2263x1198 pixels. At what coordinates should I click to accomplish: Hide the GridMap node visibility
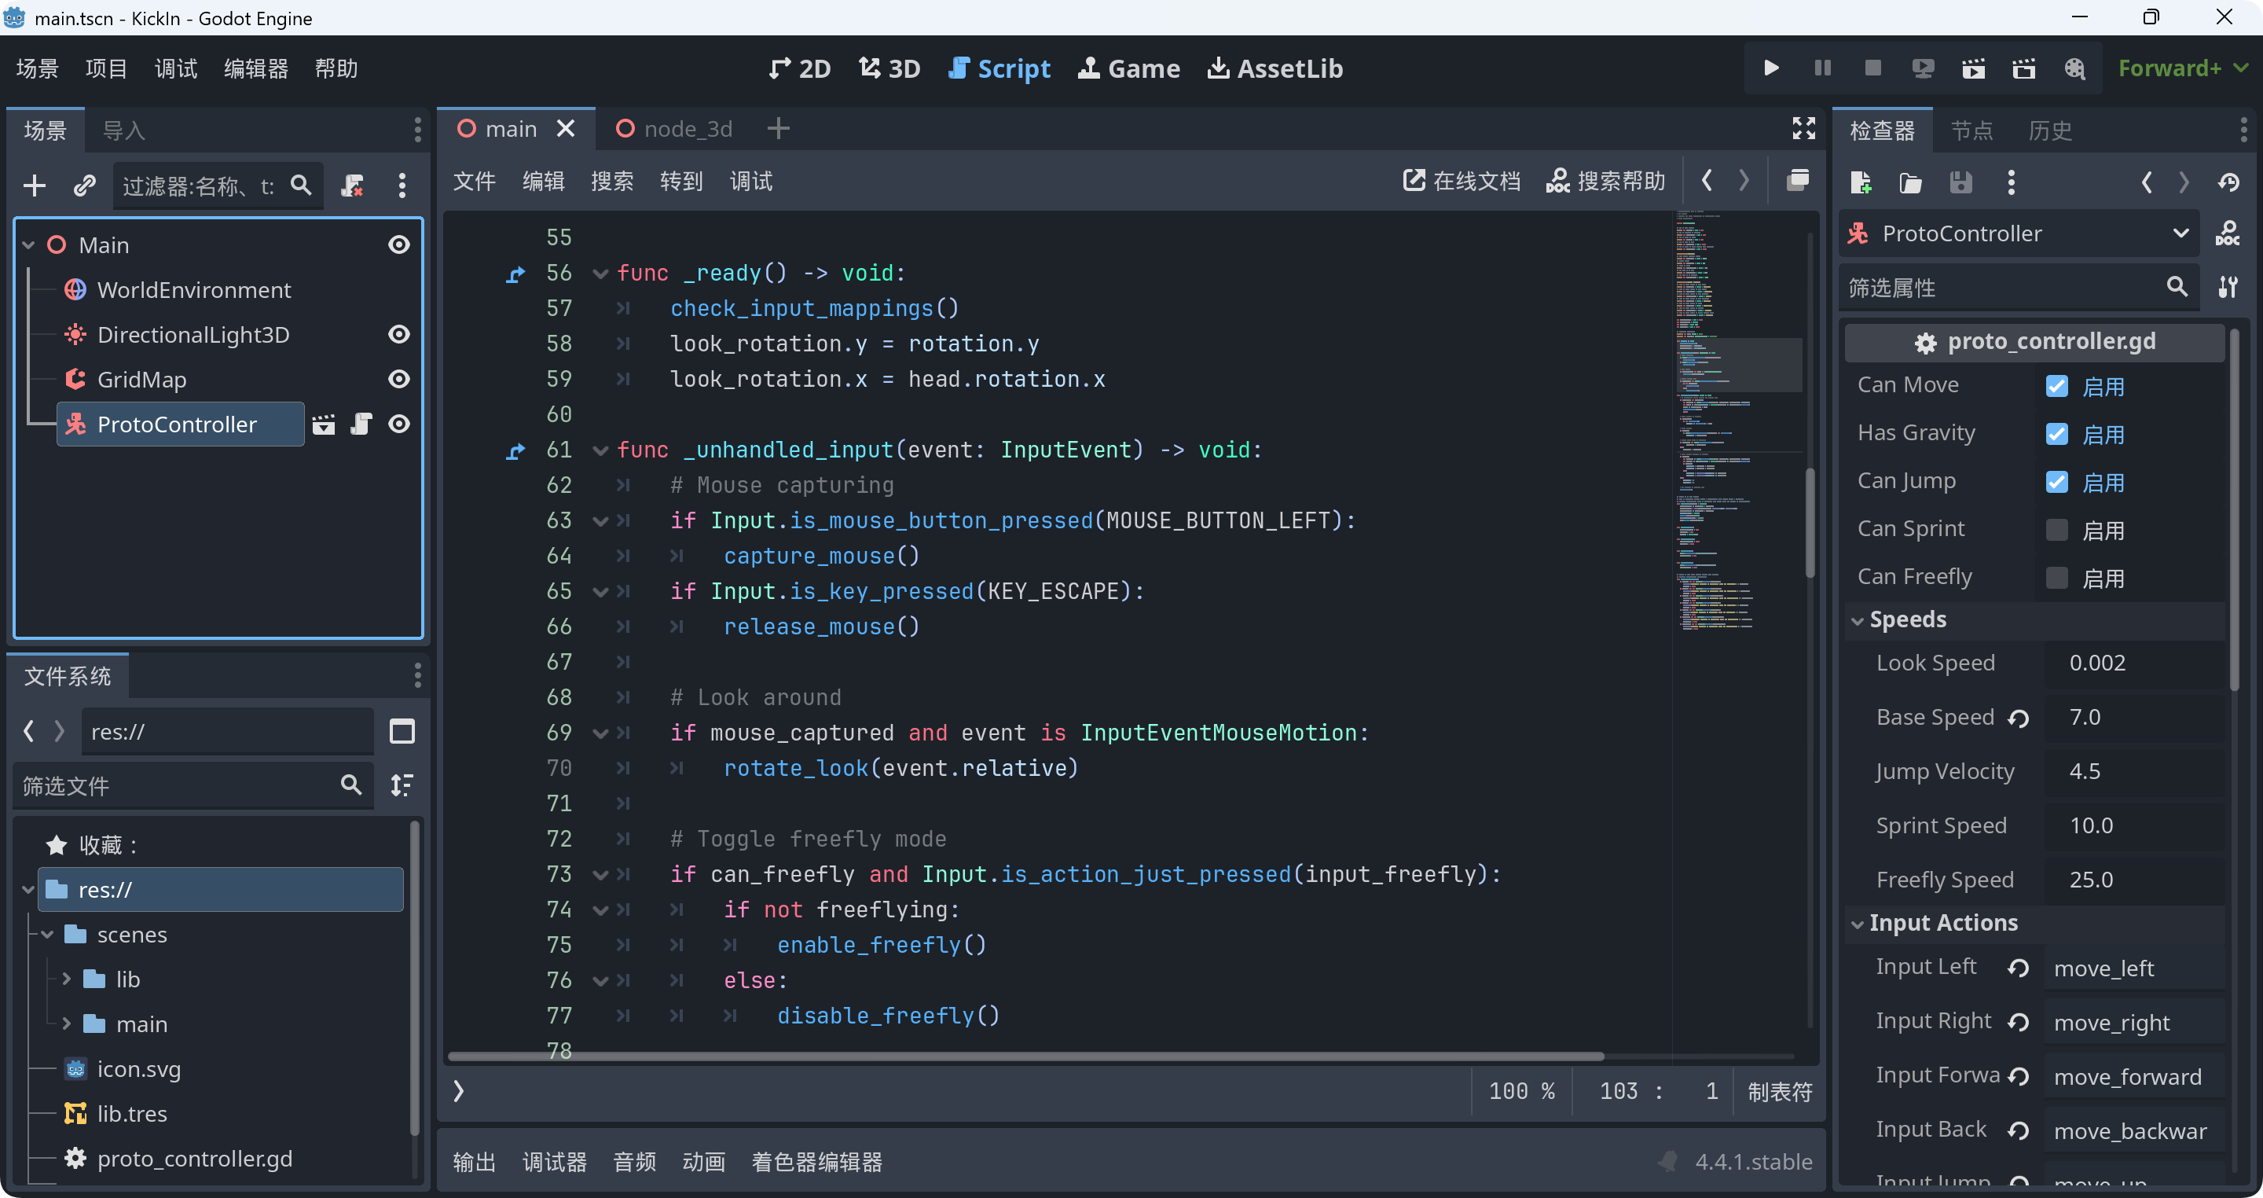[399, 380]
